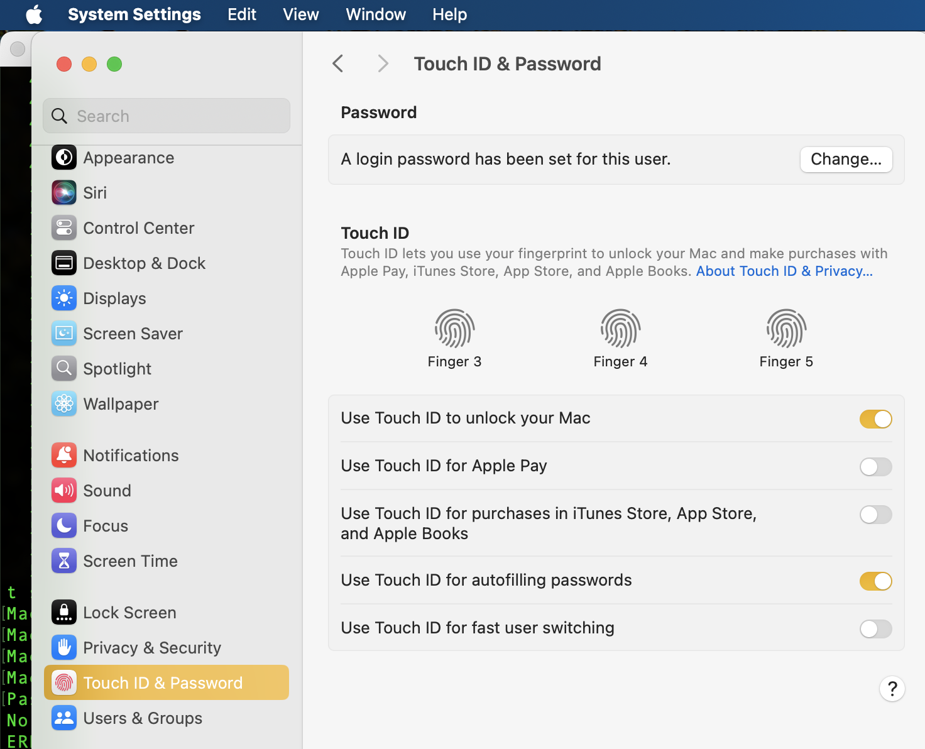Viewport: 925px width, 749px height.
Task: Click the Finger 3 label
Action: point(454,362)
